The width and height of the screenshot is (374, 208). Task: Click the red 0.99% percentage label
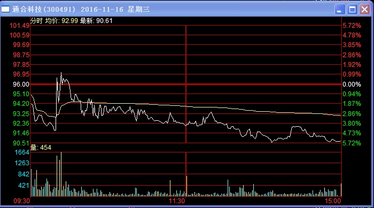(352, 74)
